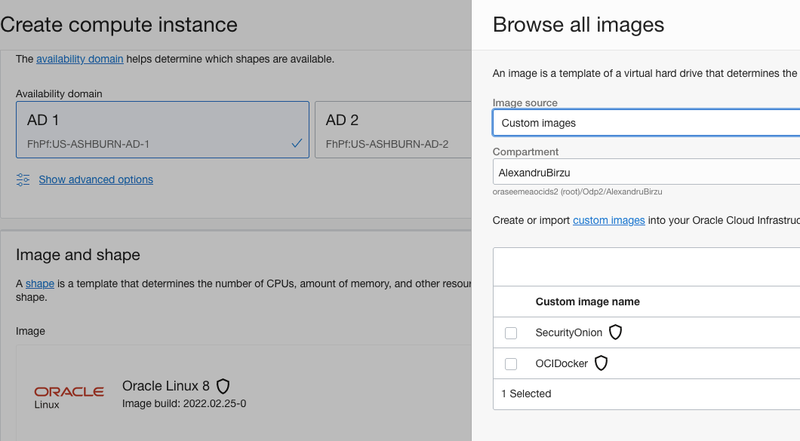
Task: Open the availability domain help link
Action: (x=79, y=59)
